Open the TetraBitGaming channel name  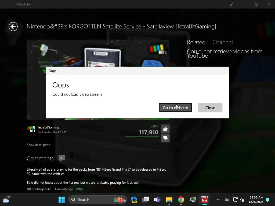(48, 127)
